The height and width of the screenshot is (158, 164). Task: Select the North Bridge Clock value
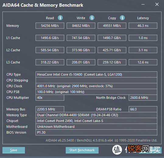tap(143, 98)
